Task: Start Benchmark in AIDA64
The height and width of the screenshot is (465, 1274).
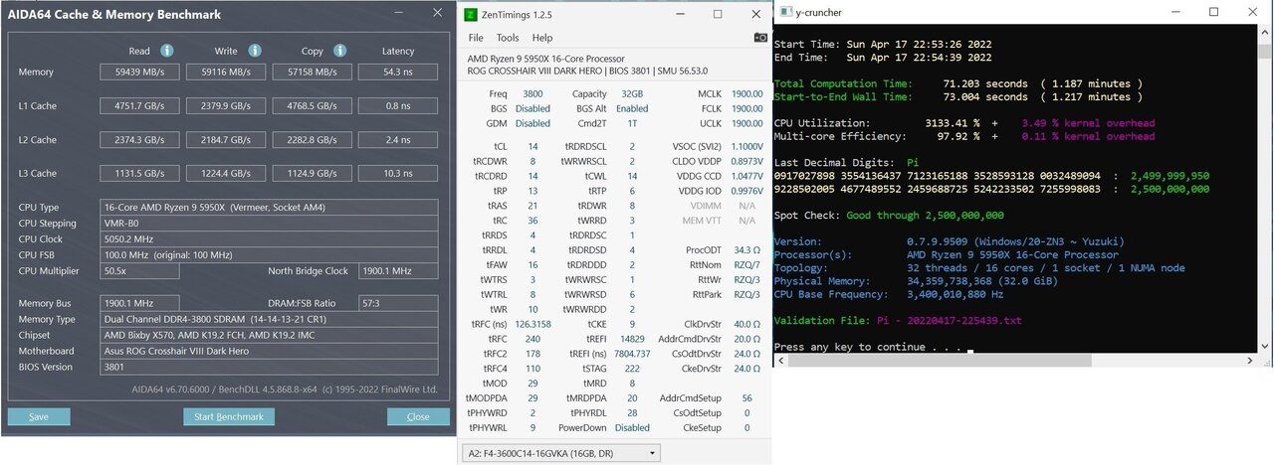Action: (x=229, y=416)
